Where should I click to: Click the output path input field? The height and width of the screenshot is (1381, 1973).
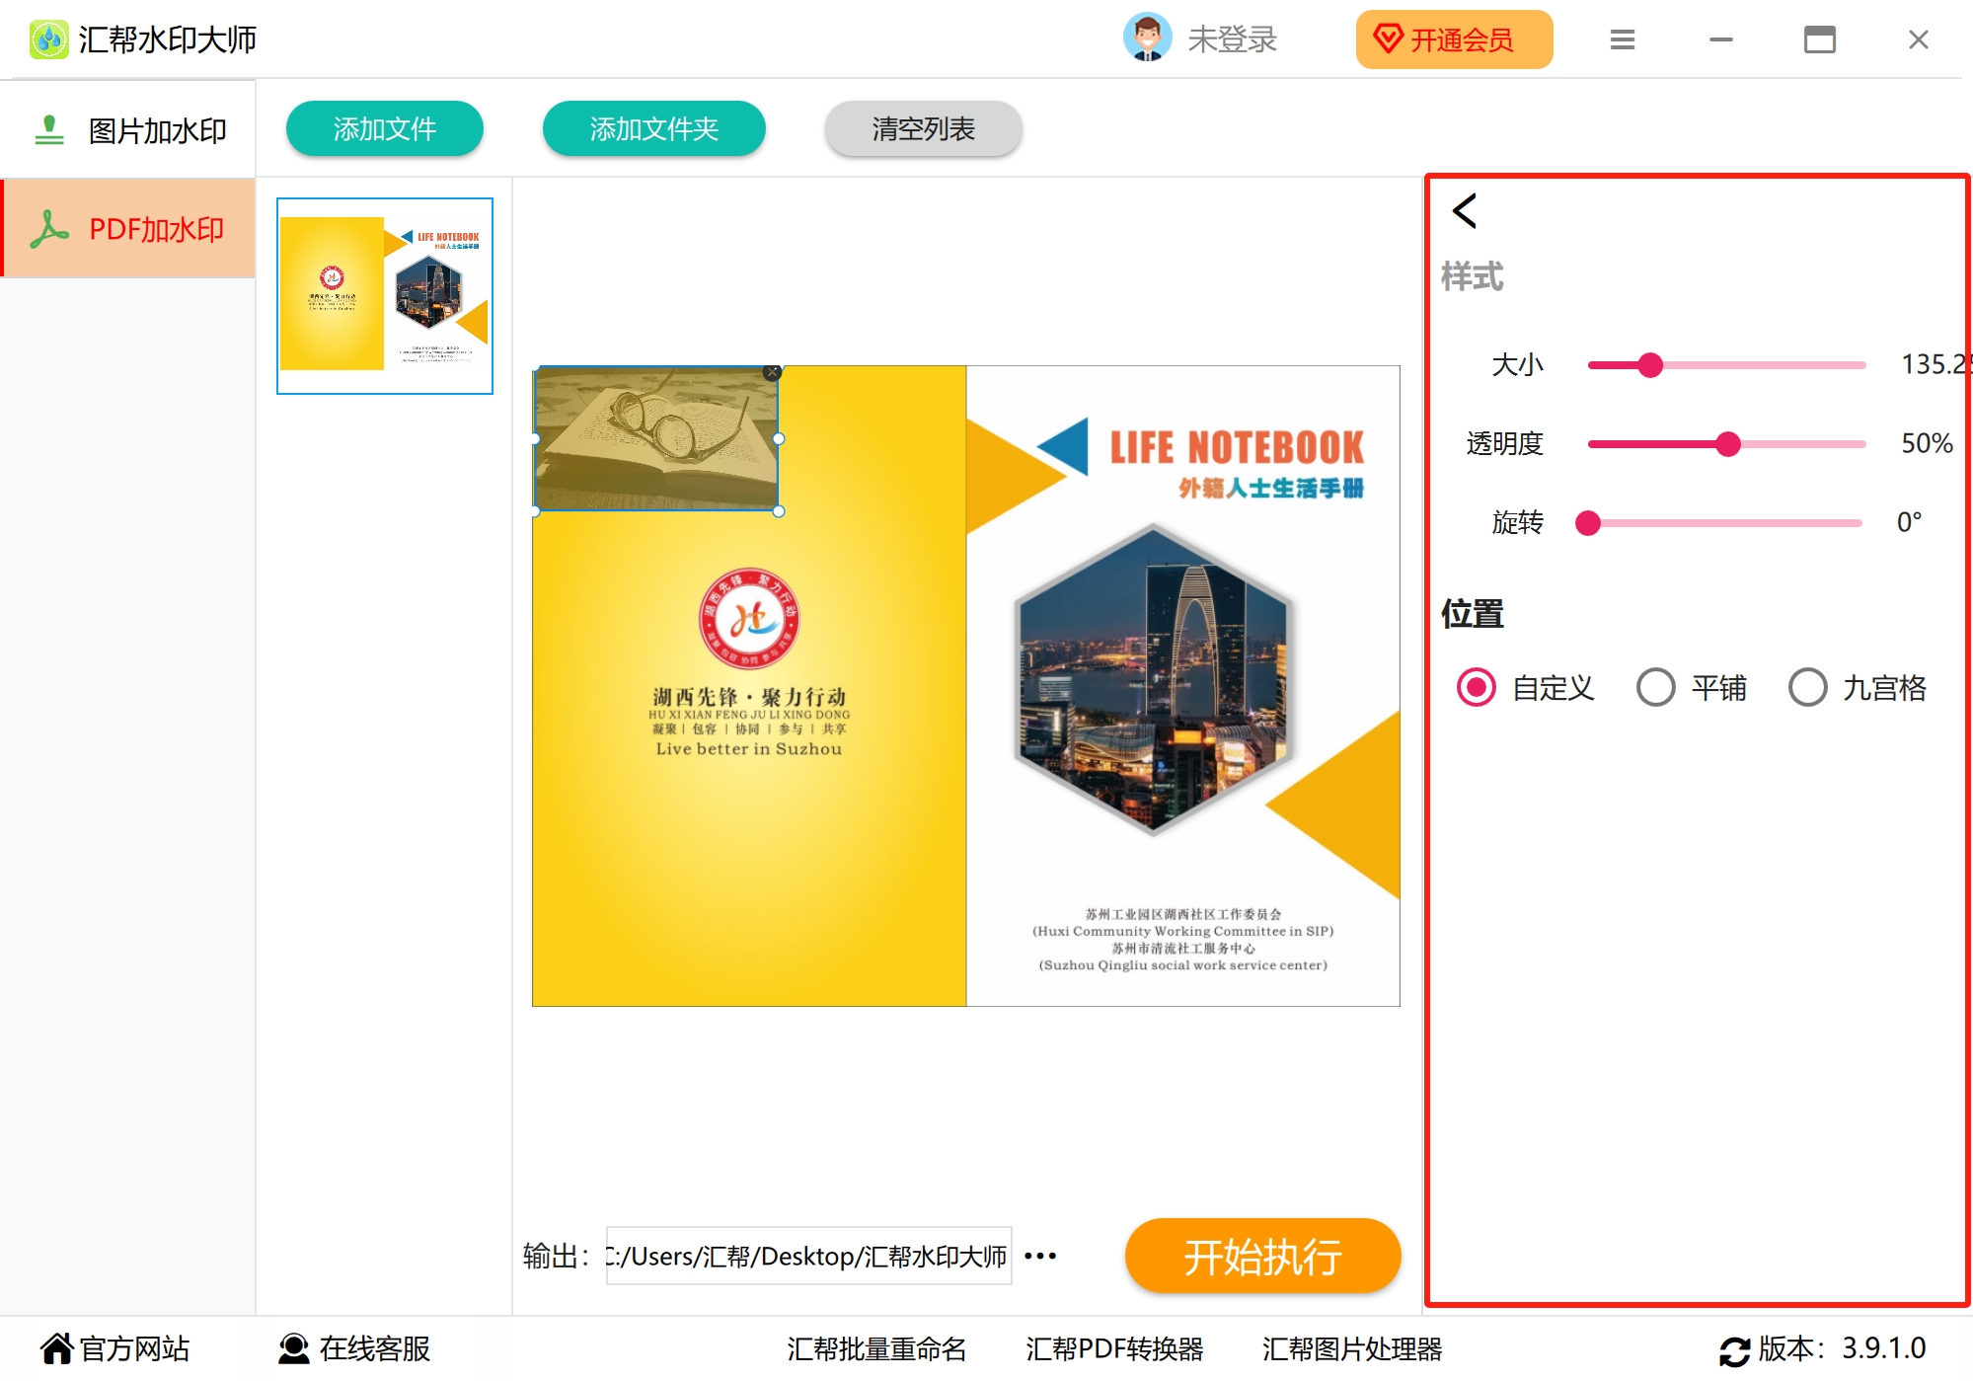coord(809,1256)
